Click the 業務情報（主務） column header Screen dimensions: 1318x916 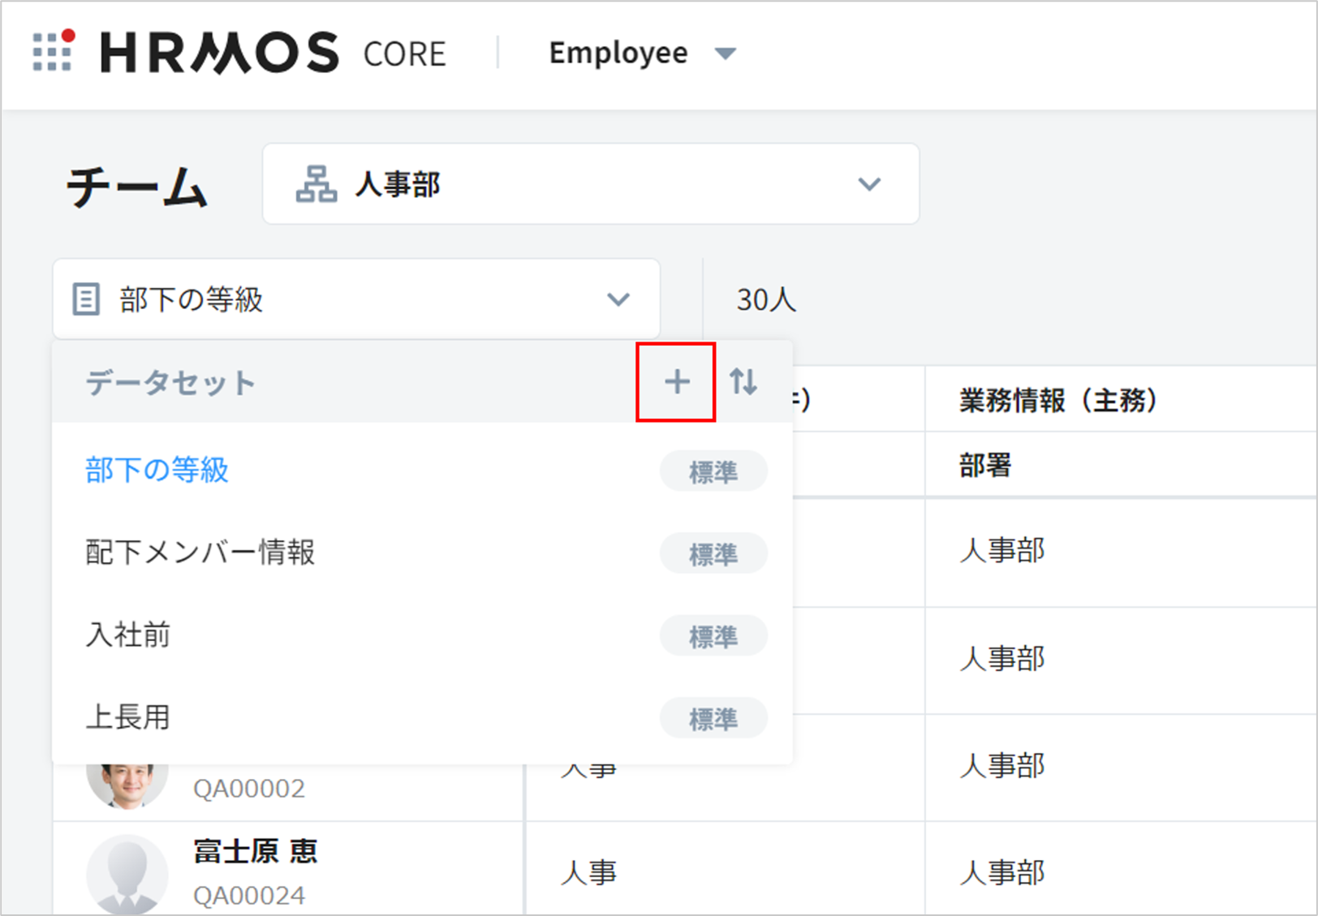(1057, 400)
